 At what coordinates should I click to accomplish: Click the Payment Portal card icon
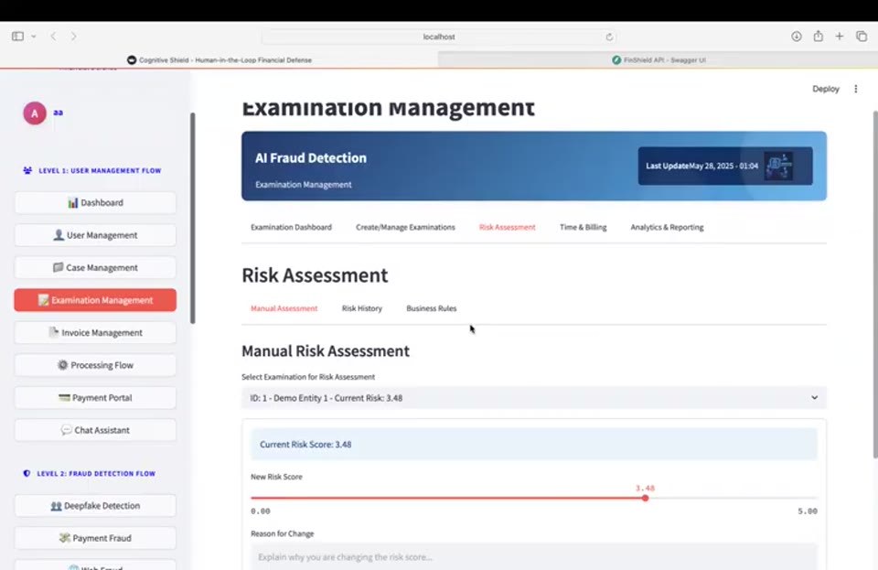point(64,398)
